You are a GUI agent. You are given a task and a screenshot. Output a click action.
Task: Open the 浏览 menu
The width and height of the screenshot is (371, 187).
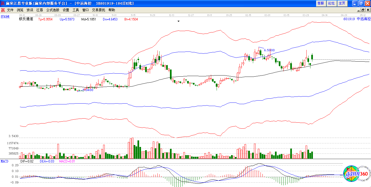tap(20, 10)
